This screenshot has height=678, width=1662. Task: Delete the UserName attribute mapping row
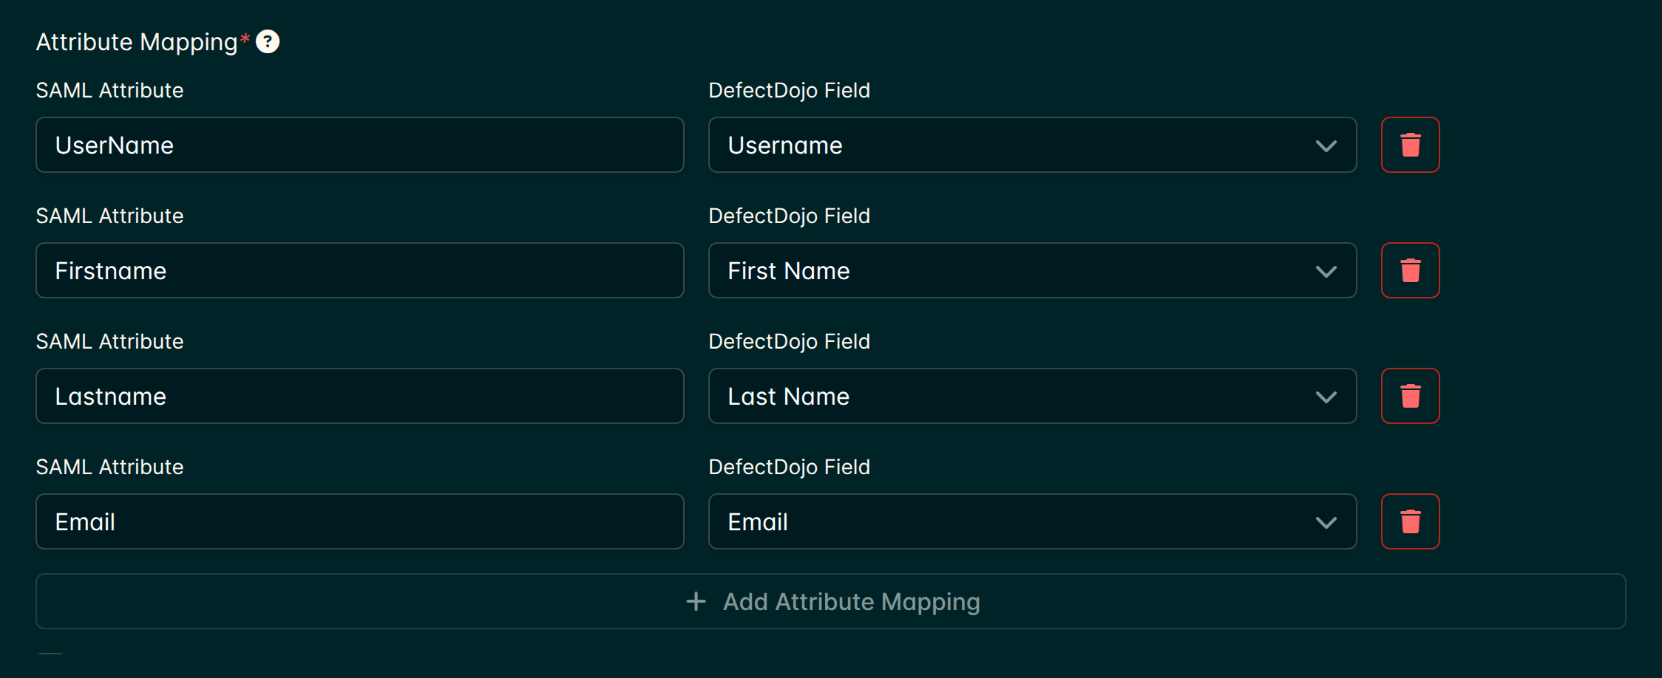(1410, 145)
